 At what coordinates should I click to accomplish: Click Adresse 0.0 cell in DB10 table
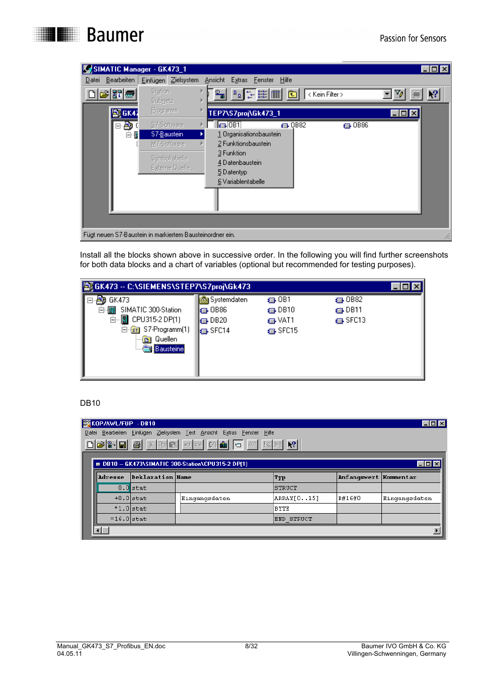114,488
